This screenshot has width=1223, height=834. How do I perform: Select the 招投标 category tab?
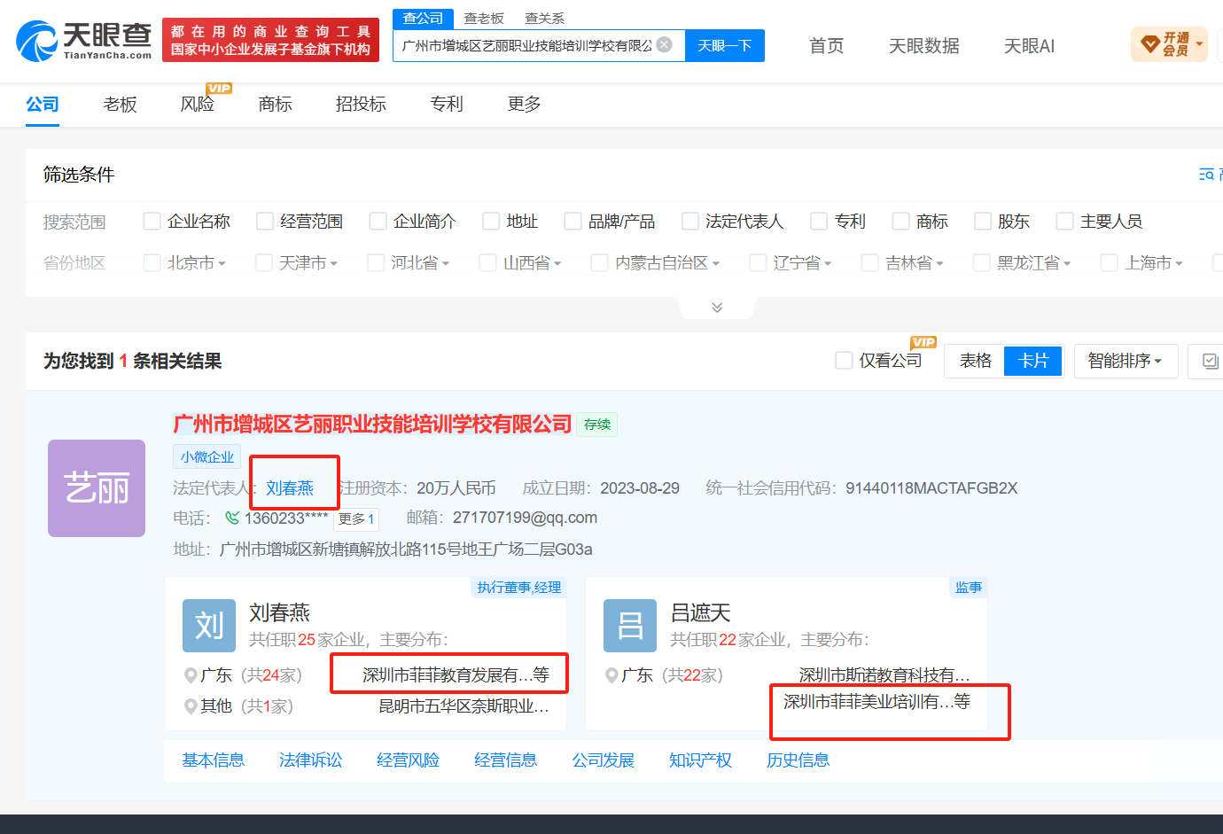click(361, 105)
